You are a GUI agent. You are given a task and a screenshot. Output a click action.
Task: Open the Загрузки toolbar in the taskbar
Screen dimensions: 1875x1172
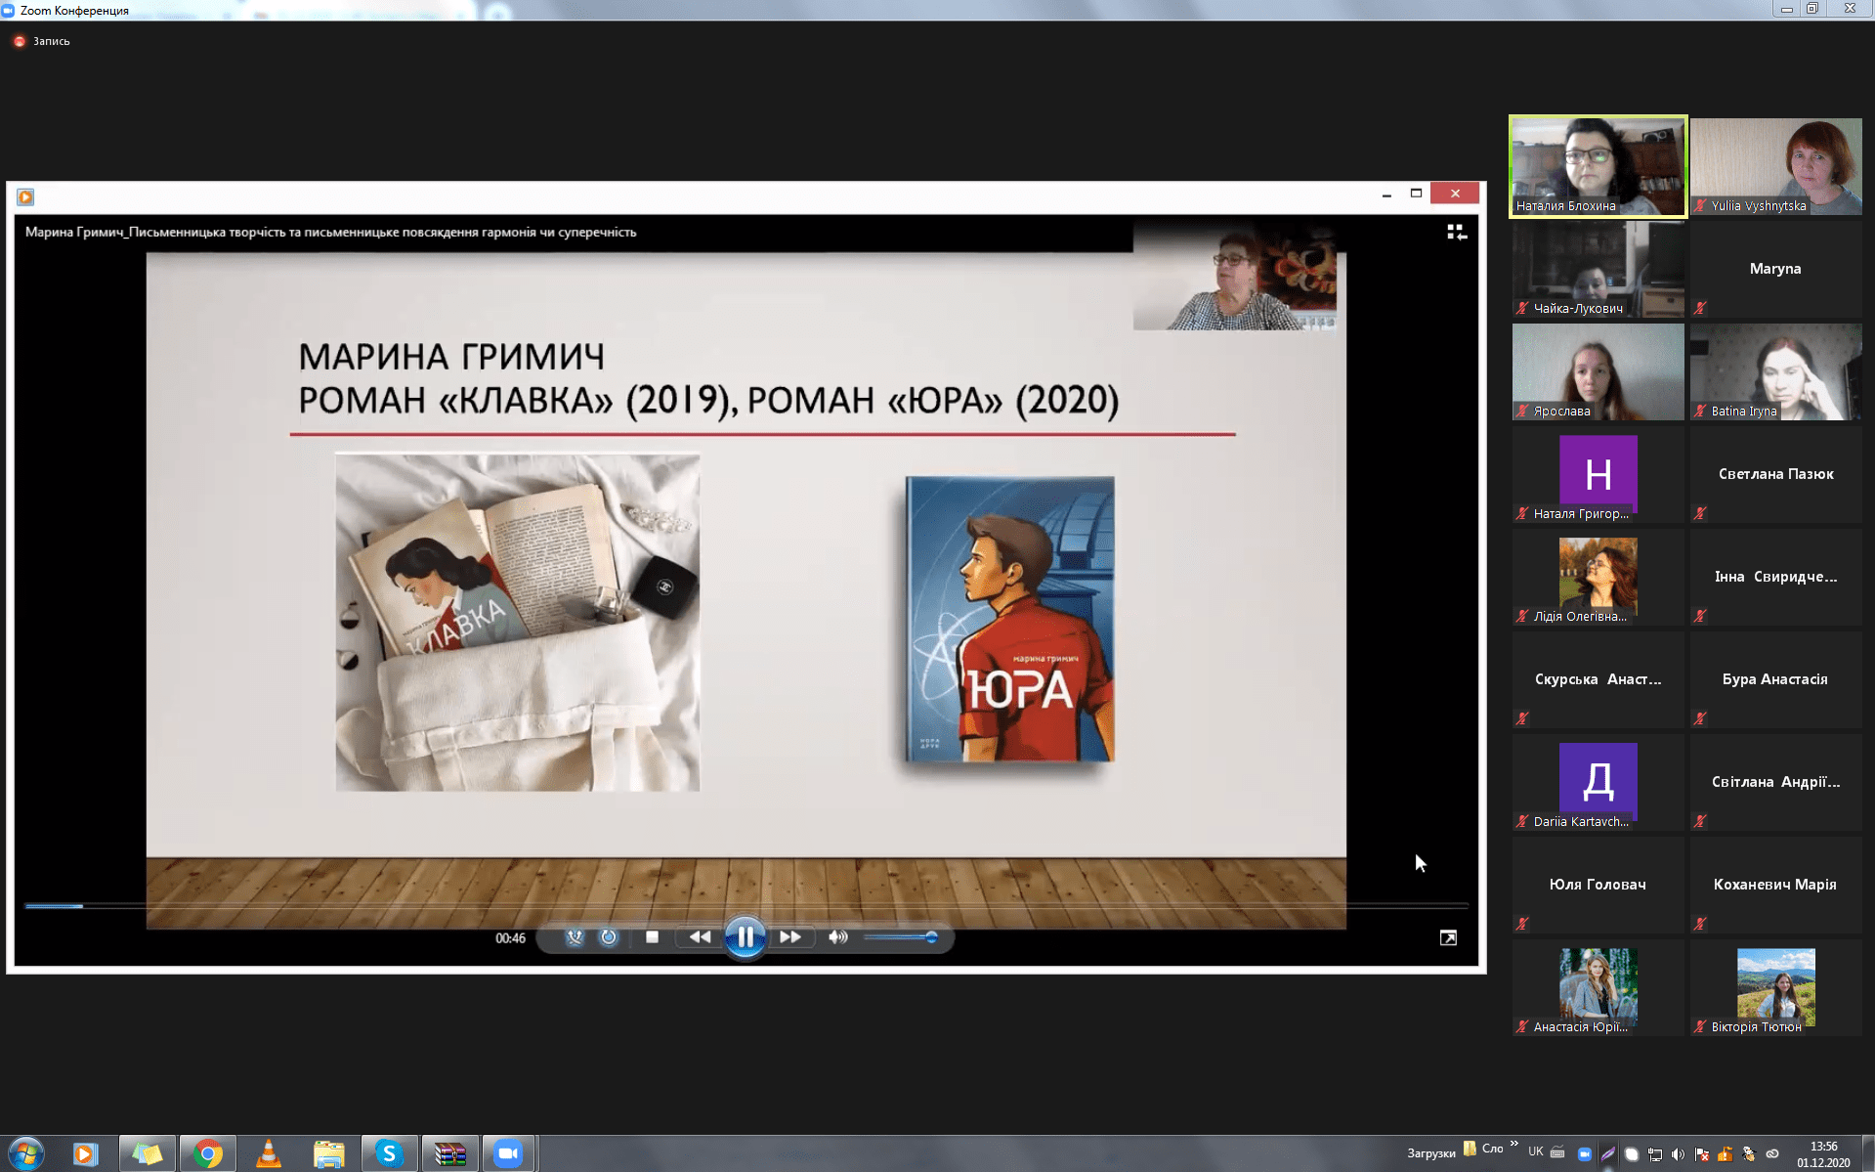[1430, 1153]
